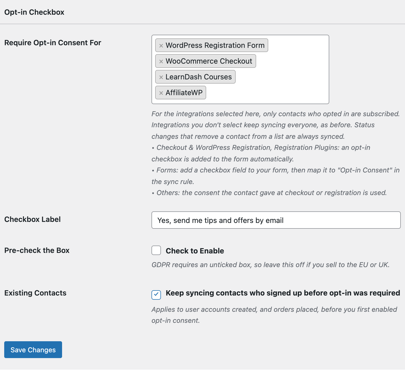The width and height of the screenshot is (405, 377).
Task: Enable the Pre-check the Box checkbox
Action: pos(156,250)
